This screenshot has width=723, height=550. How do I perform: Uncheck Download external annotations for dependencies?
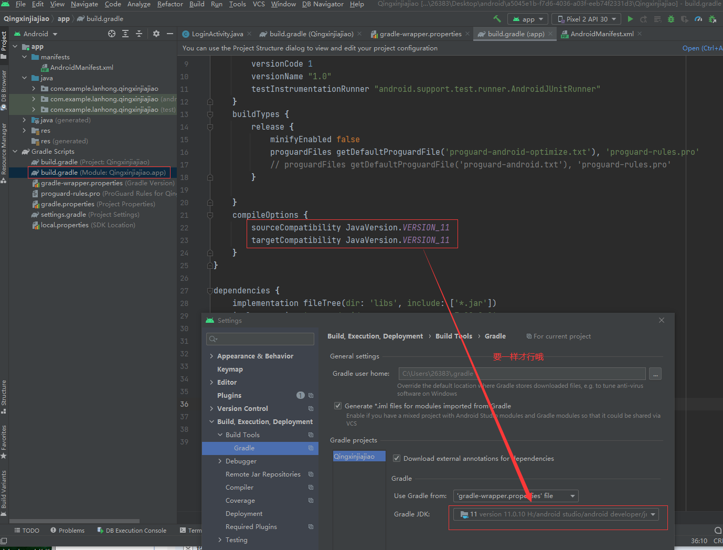[397, 458]
